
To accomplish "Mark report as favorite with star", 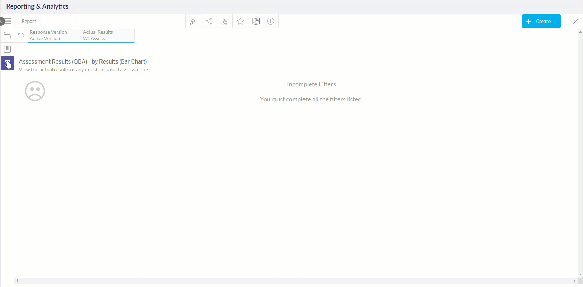I will [240, 22].
